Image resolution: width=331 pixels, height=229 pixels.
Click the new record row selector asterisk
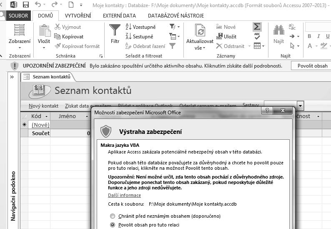[24, 125]
